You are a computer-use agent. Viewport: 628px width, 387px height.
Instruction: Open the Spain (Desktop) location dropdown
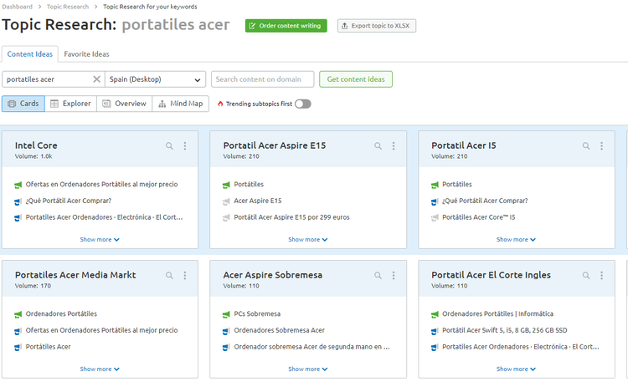click(x=156, y=79)
